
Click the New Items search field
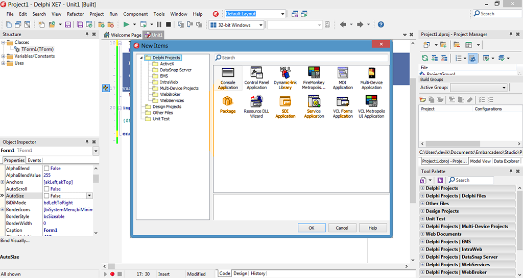coord(301,58)
